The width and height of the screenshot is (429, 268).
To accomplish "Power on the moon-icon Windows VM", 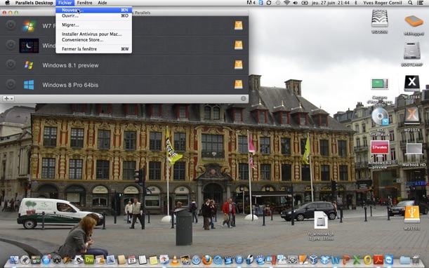I will [11, 45].
